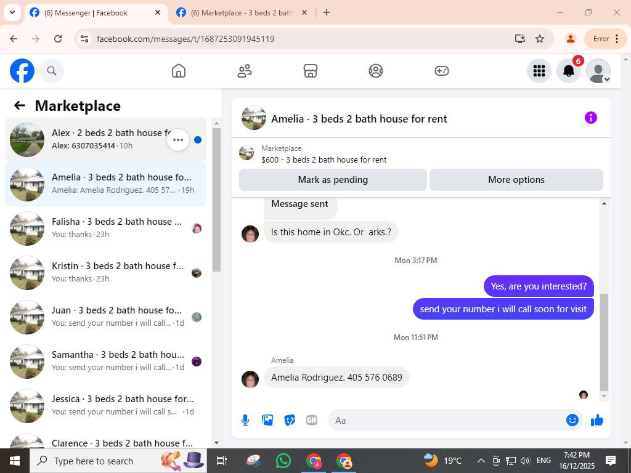Open the nine-dot Menu grid
This screenshot has width=631, height=473.
(539, 71)
